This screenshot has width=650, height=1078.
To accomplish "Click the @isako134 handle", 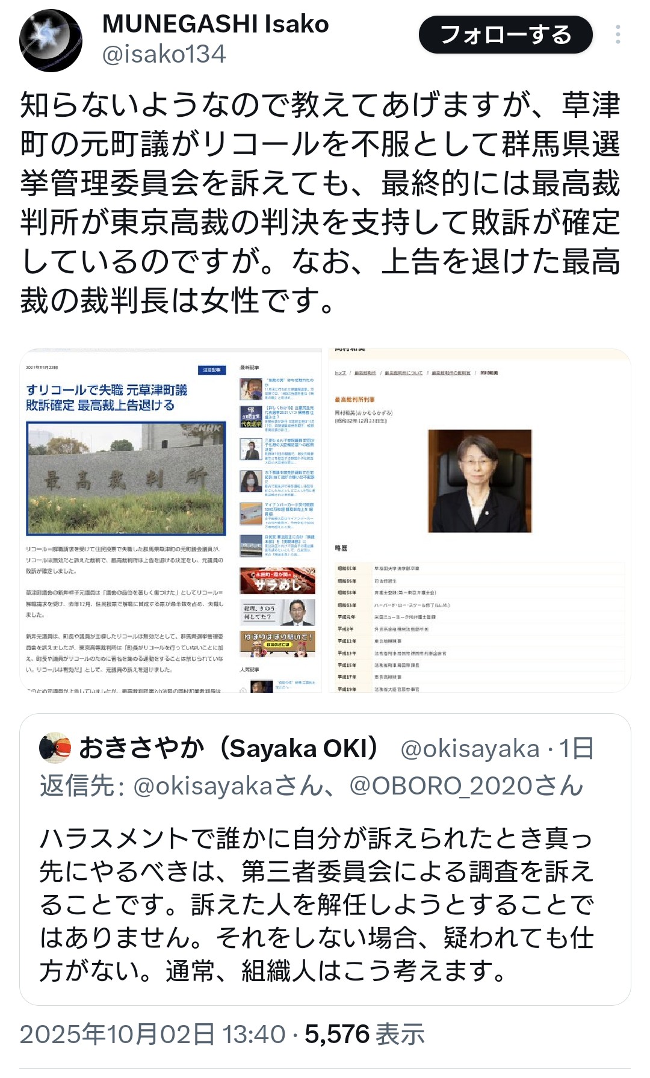I will (164, 55).
